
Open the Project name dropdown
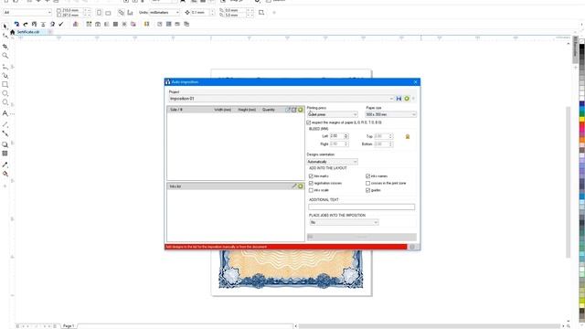[x=282, y=99]
